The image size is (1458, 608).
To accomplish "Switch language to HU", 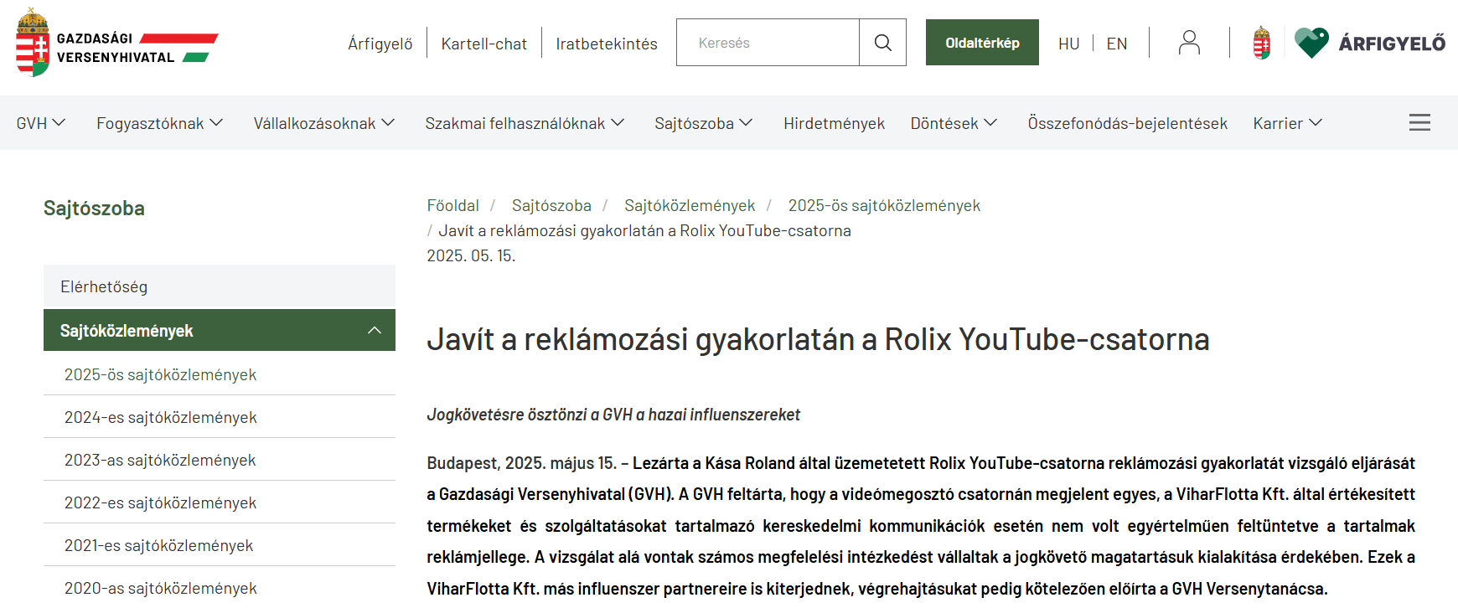I will 1068,44.
